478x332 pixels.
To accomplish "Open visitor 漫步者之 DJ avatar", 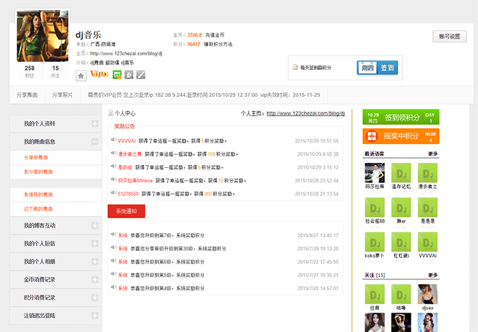I will 427,173.
